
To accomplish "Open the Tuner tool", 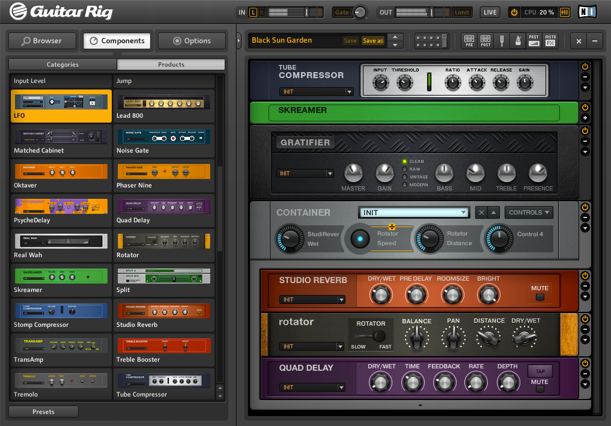I will pos(502,40).
